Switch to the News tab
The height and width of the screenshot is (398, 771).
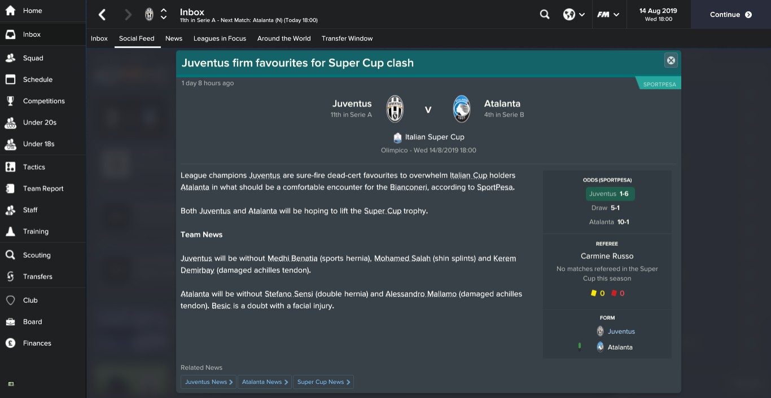tap(174, 38)
